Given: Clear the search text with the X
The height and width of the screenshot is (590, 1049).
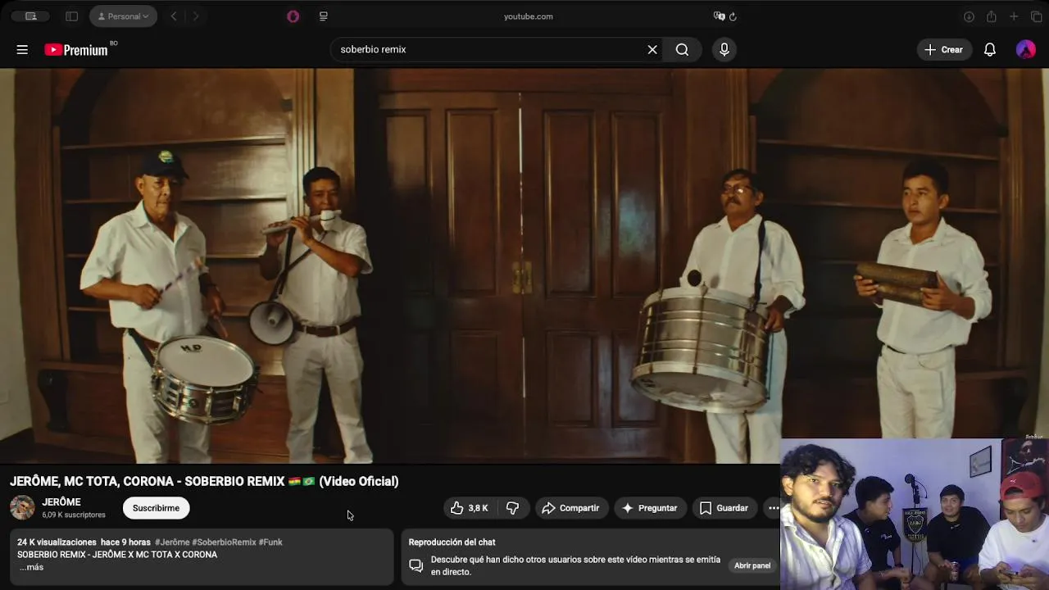Looking at the screenshot, I should [652, 50].
